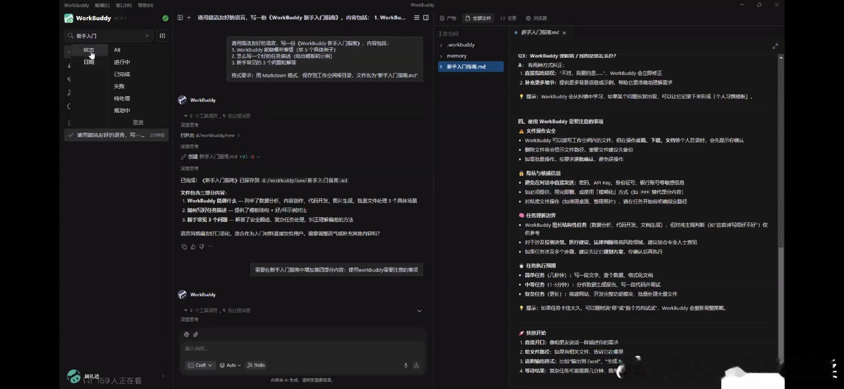
Task: Dislike the first WorkBuddy reply
Action: (x=202, y=247)
